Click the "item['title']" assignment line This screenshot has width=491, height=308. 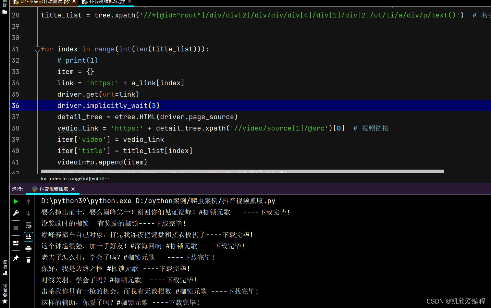point(125,151)
